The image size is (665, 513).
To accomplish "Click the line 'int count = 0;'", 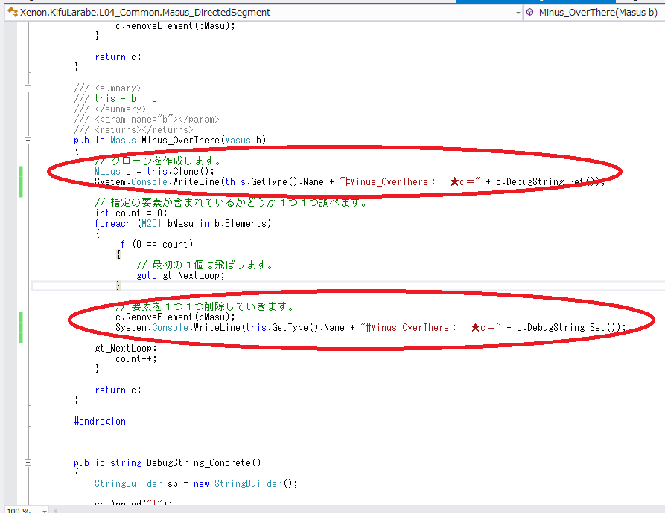I will pos(131,213).
